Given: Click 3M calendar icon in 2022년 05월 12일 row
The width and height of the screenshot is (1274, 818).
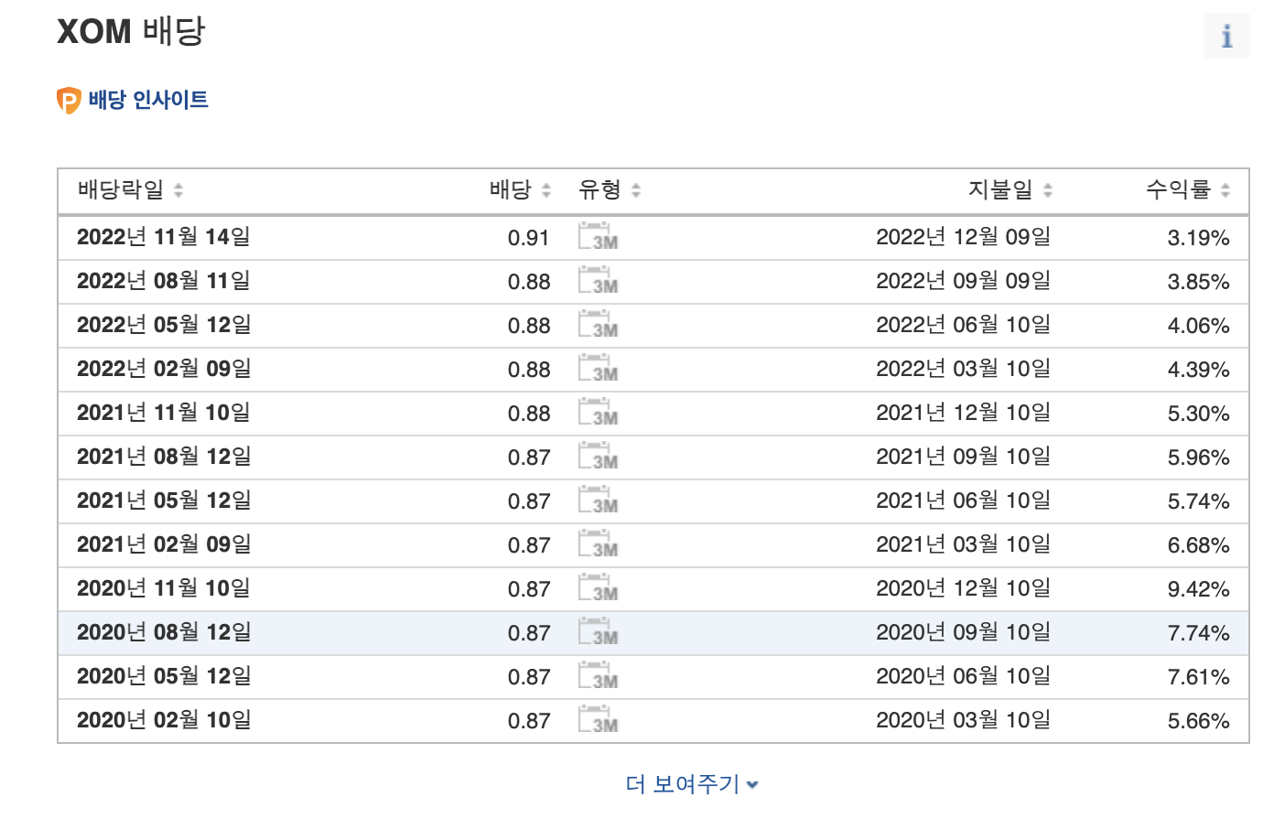Looking at the screenshot, I should 598,324.
